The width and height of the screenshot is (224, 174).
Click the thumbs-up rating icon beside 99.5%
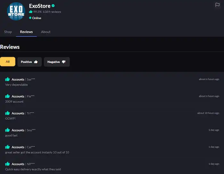(x=31, y=12)
